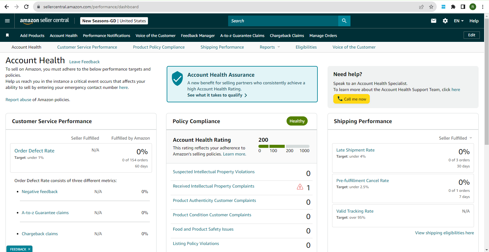Click the site lock icon

pyautogui.click(x=39, y=7)
